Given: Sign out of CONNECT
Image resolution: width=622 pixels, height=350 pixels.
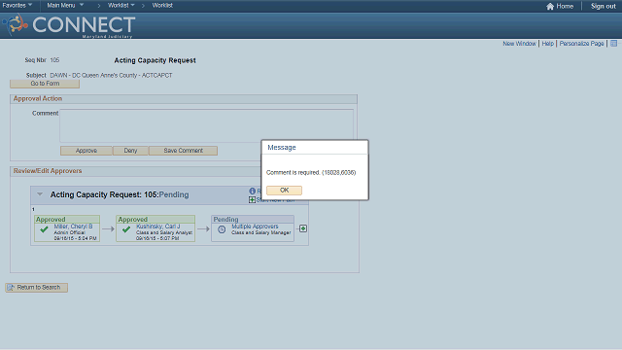Looking at the screenshot, I should (x=603, y=6).
